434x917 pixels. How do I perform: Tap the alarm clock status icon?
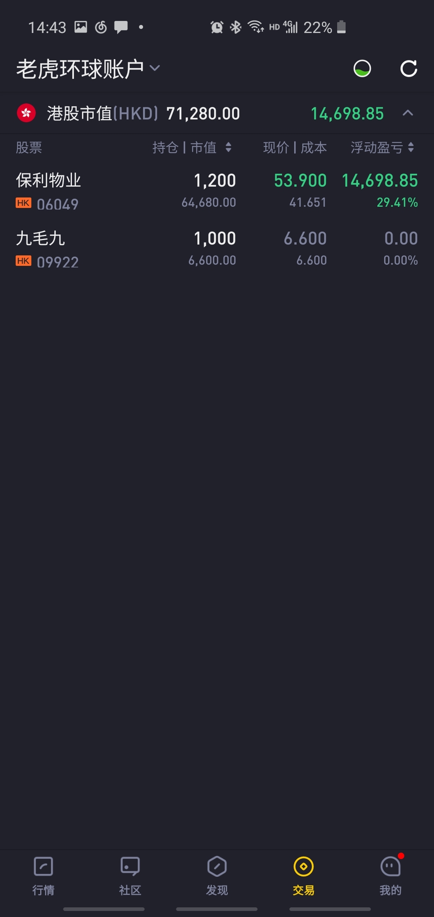[x=217, y=27]
